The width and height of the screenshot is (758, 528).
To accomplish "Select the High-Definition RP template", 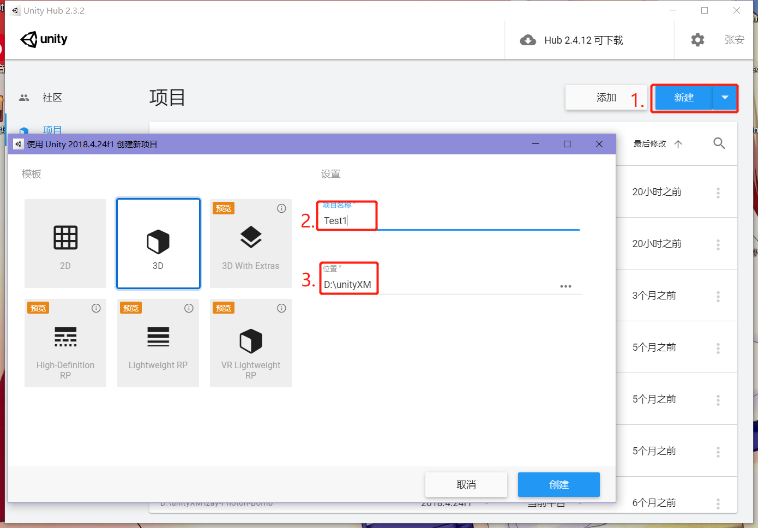I will point(65,343).
